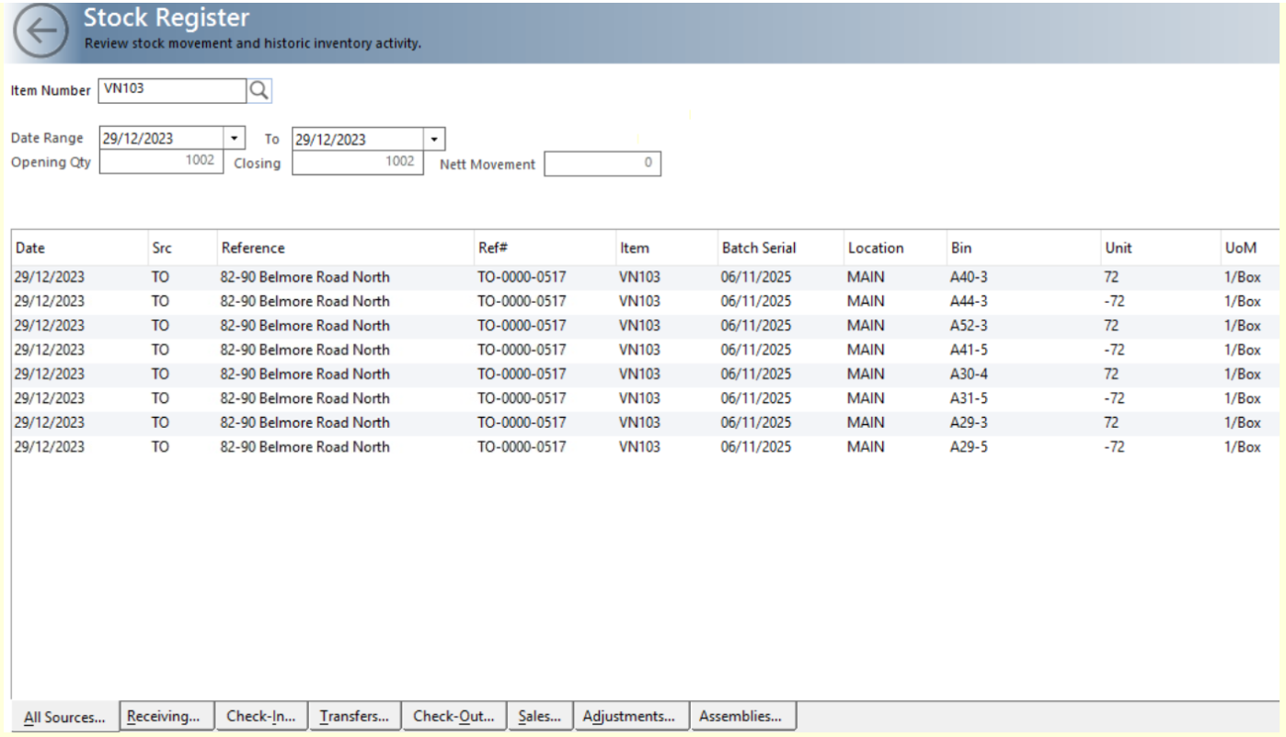This screenshot has width=1286, height=737.
Task: Open the Sales tab
Action: click(x=540, y=716)
